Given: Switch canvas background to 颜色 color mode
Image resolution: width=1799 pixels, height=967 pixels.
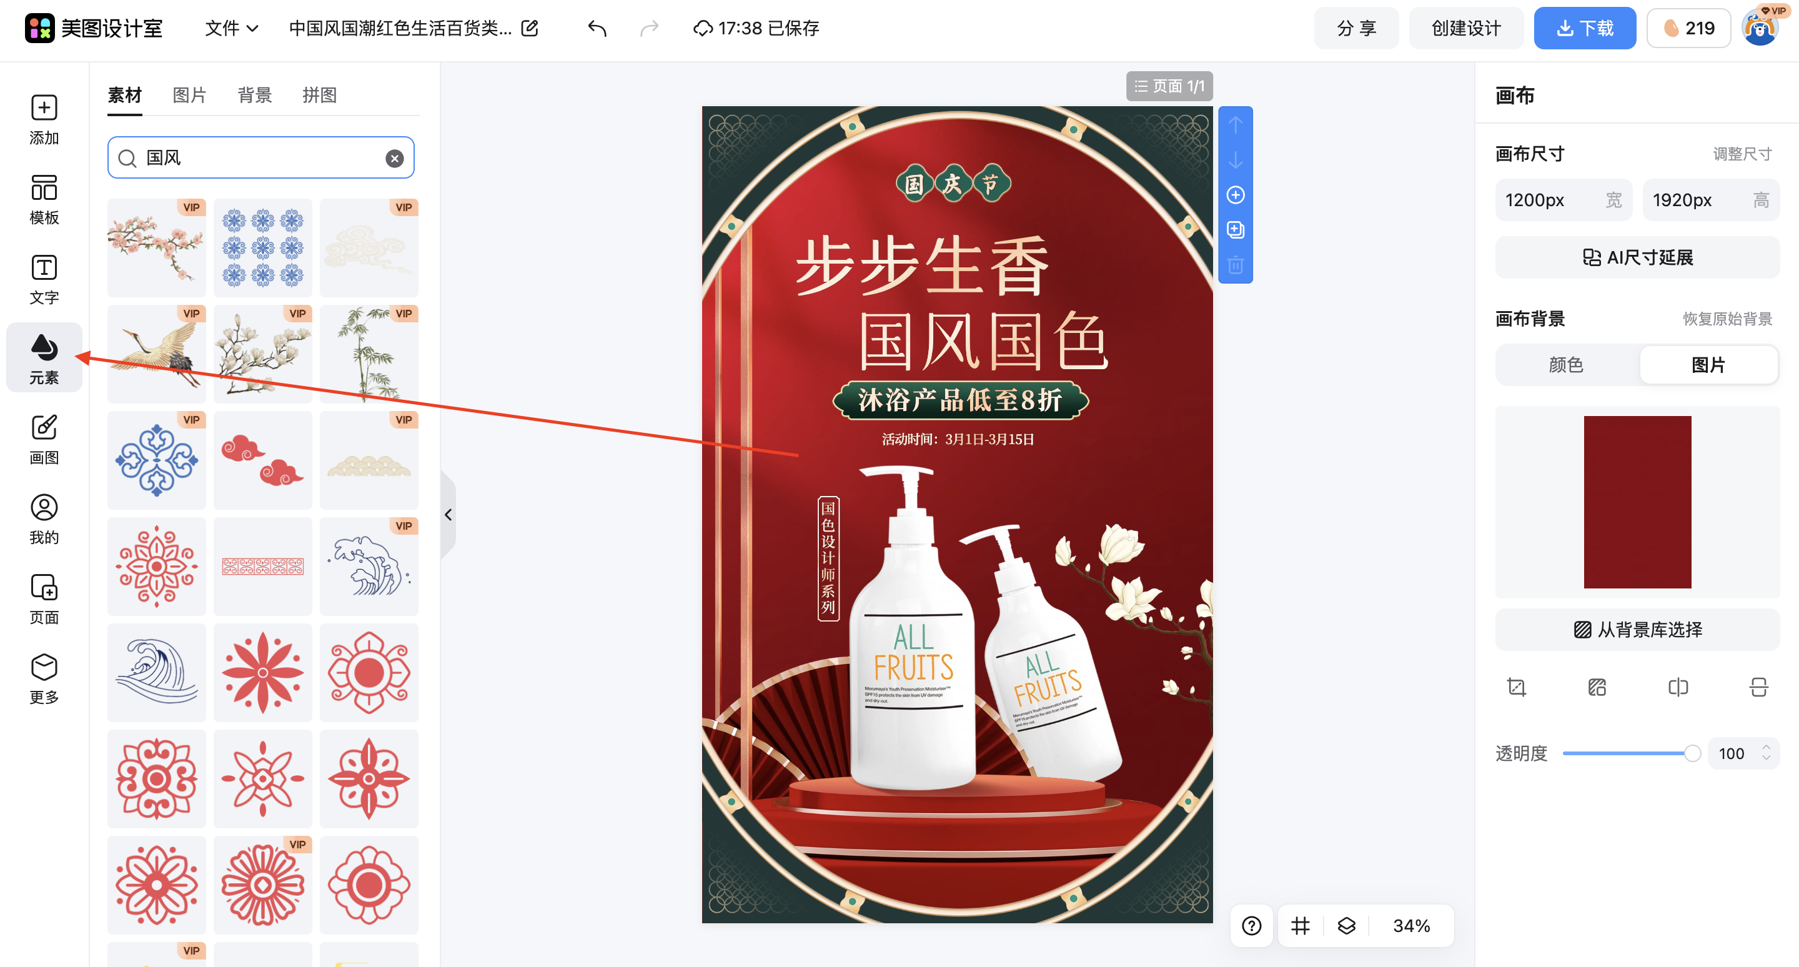Looking at the screenshot, I should (x=1566, y=364).
